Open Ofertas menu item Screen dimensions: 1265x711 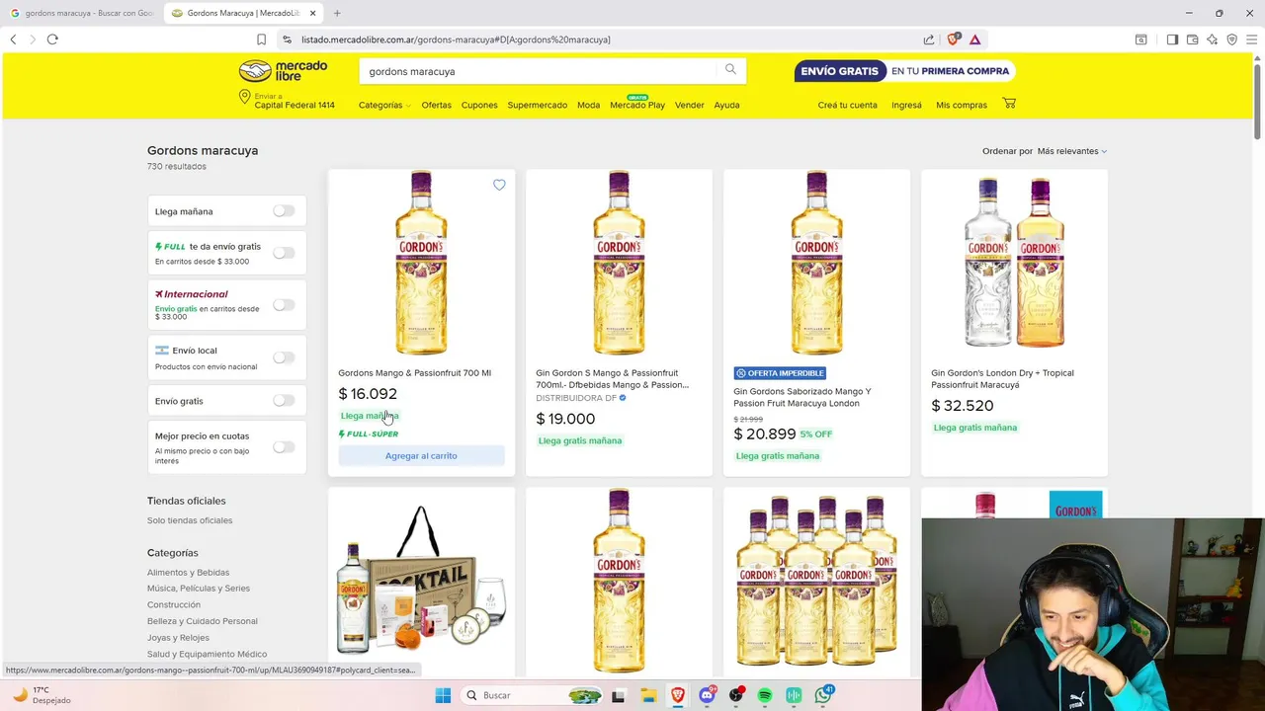436,105
